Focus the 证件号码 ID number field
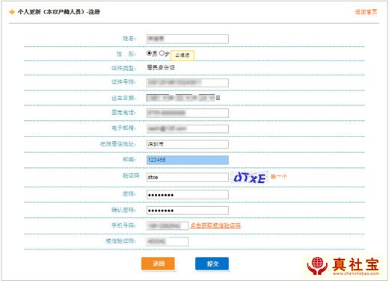Image resolution: width=389 pixels, height=283 pixels. (x=188, y=83)
